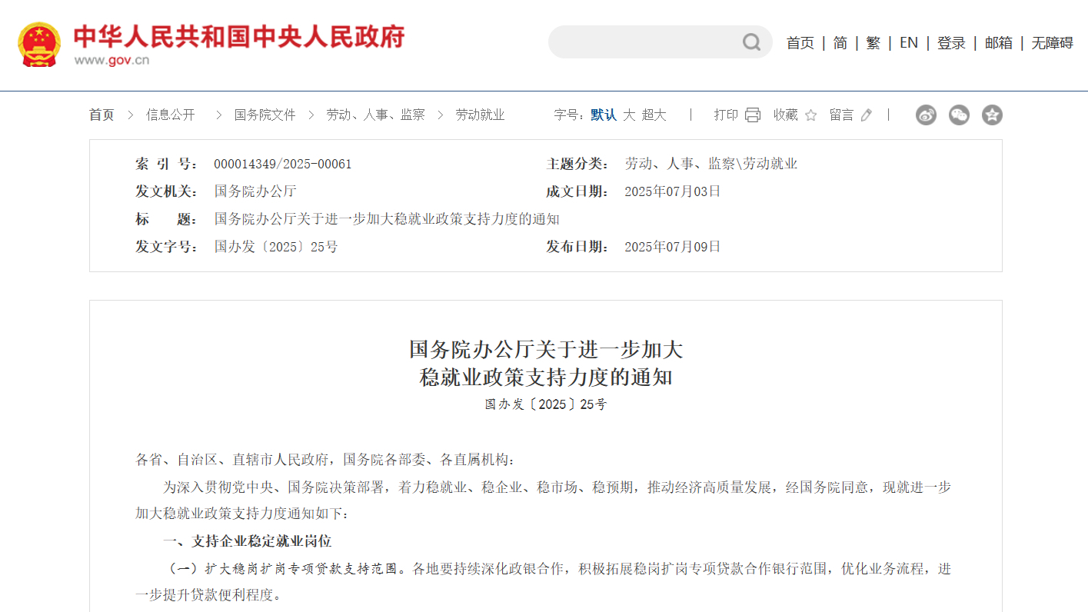Viewport: 1088px width, 612px height.
Task: Open the 国务院文件 breadcrumb link
Action: pyautogui.click(x=265, y=115)
